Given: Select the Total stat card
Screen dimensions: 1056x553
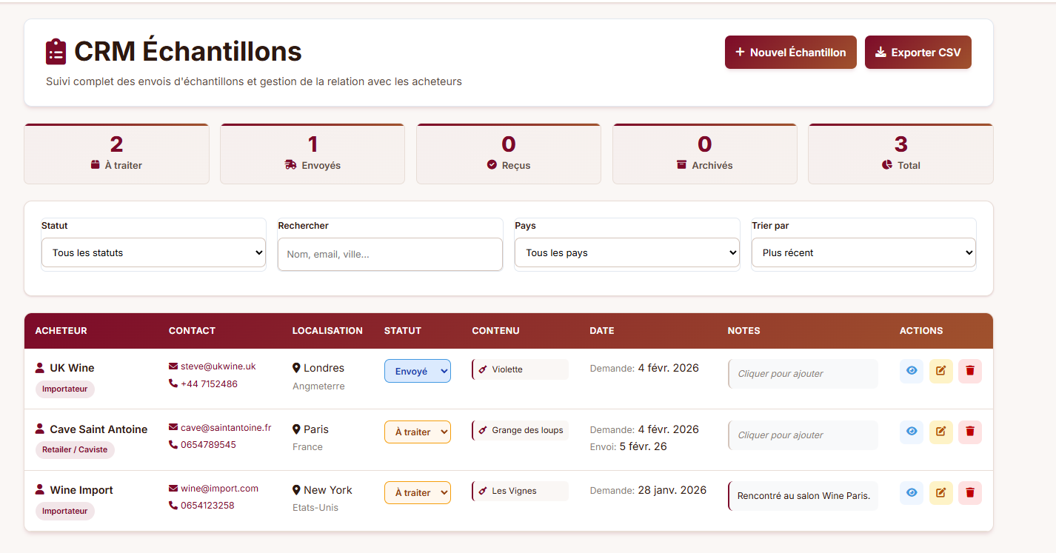Looking at the screenshot, I should [x=900, y=153].
